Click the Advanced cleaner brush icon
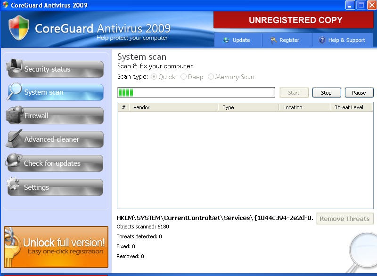Image resolution: width=377 pixels, height=276 pixels. coord(14,138)
